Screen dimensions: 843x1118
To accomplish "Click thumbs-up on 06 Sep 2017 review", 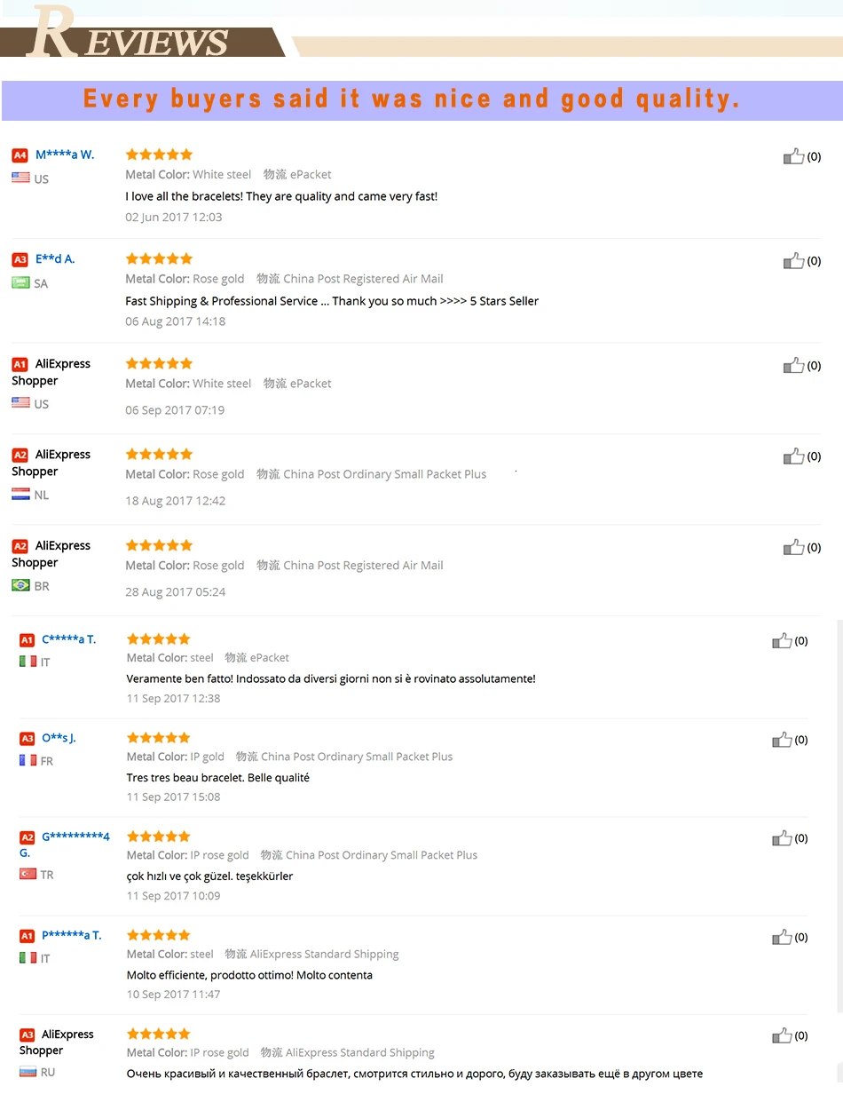I will point(793,366).
